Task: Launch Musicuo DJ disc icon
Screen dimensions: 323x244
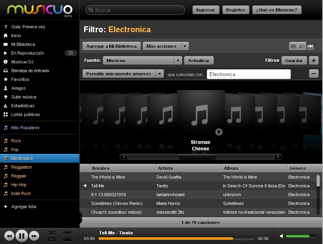Action: pyautogui.click(x=6, y=62)
